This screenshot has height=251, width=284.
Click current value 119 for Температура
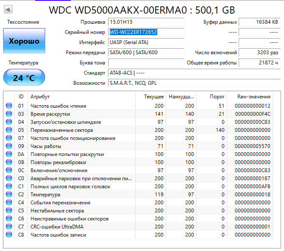coord(159,195)
